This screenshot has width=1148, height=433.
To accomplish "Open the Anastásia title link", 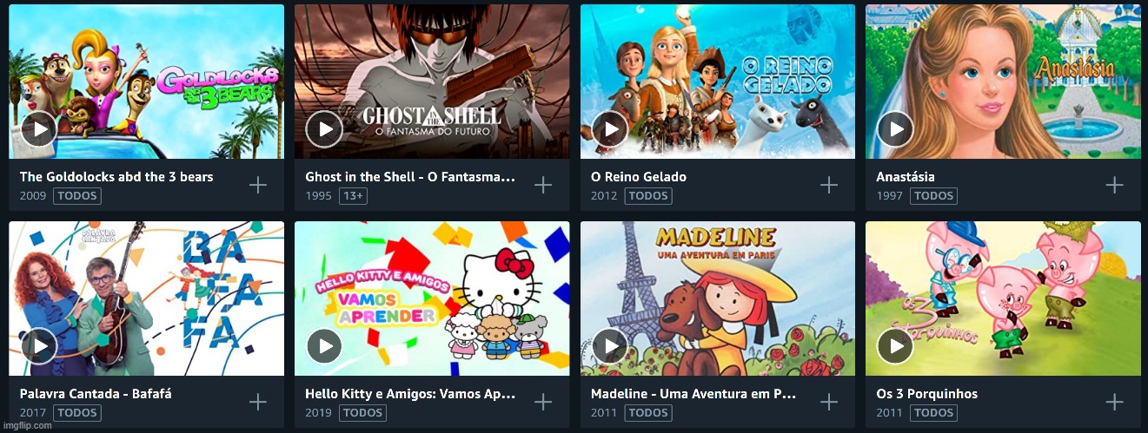I will [x=906, y=177].
